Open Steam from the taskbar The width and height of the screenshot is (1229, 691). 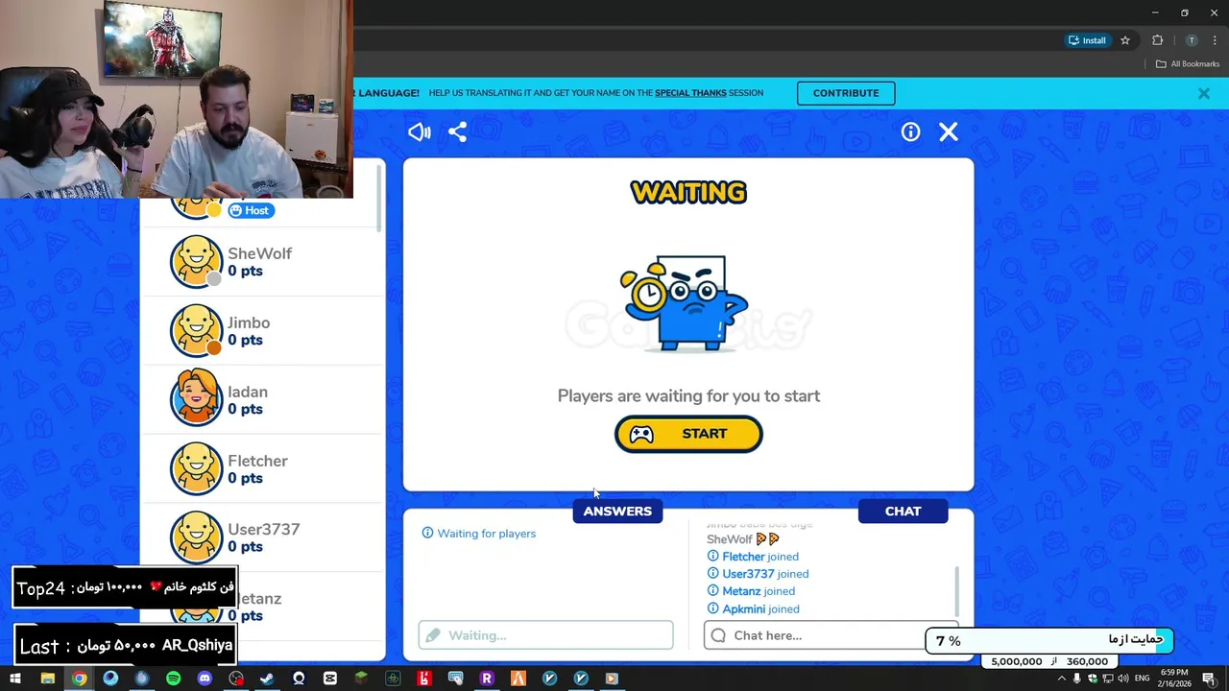[x=267, y=679]
